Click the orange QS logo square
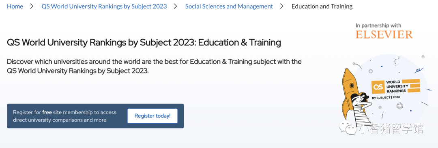 pos(378,87)
